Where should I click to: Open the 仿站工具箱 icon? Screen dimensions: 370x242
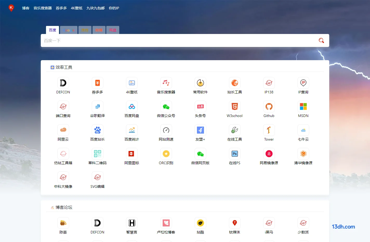coord(63,154)
